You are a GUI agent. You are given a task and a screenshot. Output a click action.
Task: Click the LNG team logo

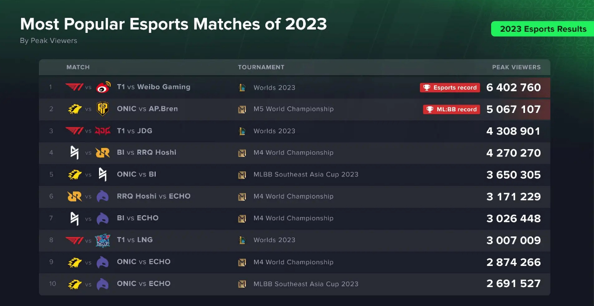[103, 240]
